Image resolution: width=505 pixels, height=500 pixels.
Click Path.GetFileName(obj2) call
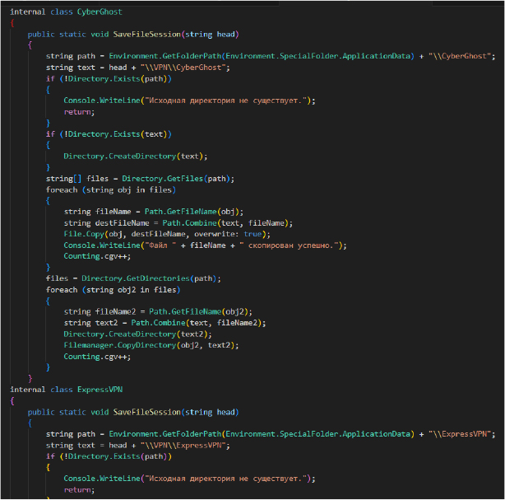[199, 311]
